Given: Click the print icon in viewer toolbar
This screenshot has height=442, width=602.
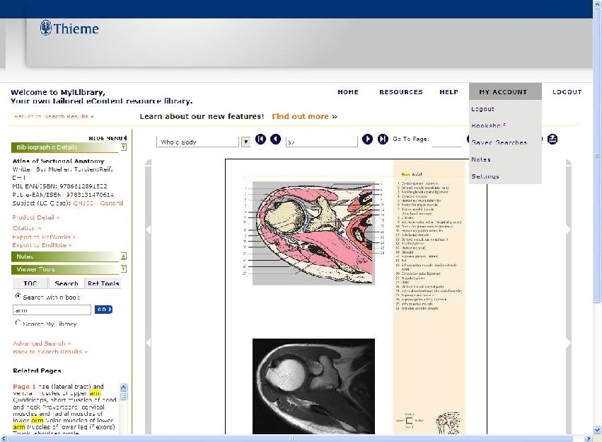Looking at the screenshot, I should (552, 139).
